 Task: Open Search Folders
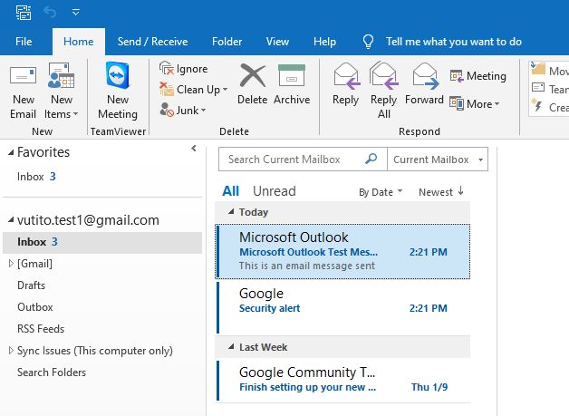click(x=52, y=372)
